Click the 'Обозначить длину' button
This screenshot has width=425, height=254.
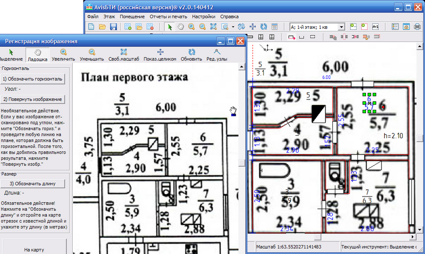(x=33, y=183)
